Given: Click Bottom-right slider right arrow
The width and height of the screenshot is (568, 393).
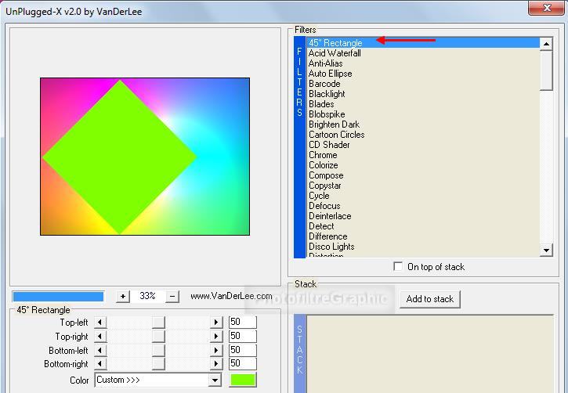Looking at the screenshot, I should 216,365.
